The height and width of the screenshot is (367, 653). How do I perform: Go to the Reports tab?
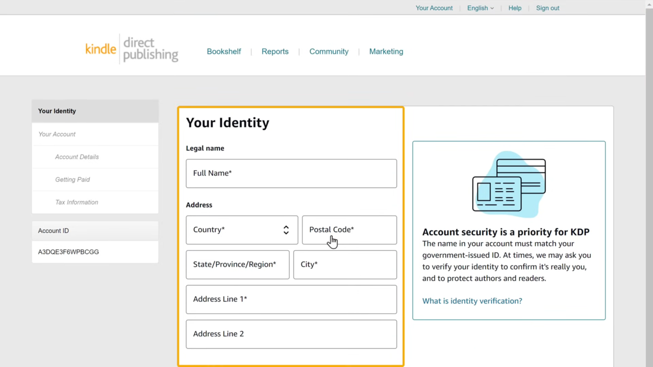click(275, 51)
